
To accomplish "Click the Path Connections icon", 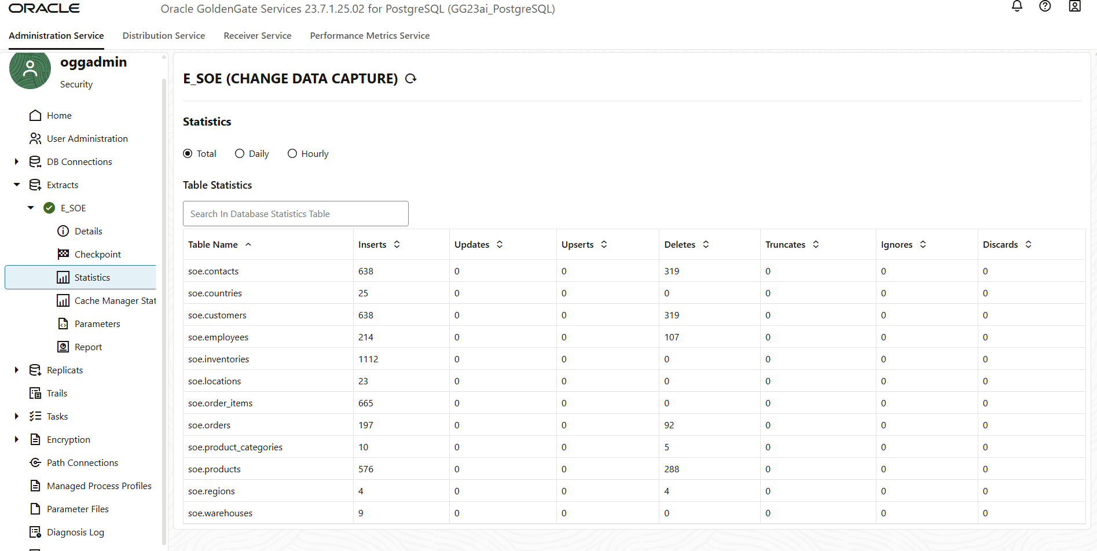I will [x=35, y=462].
